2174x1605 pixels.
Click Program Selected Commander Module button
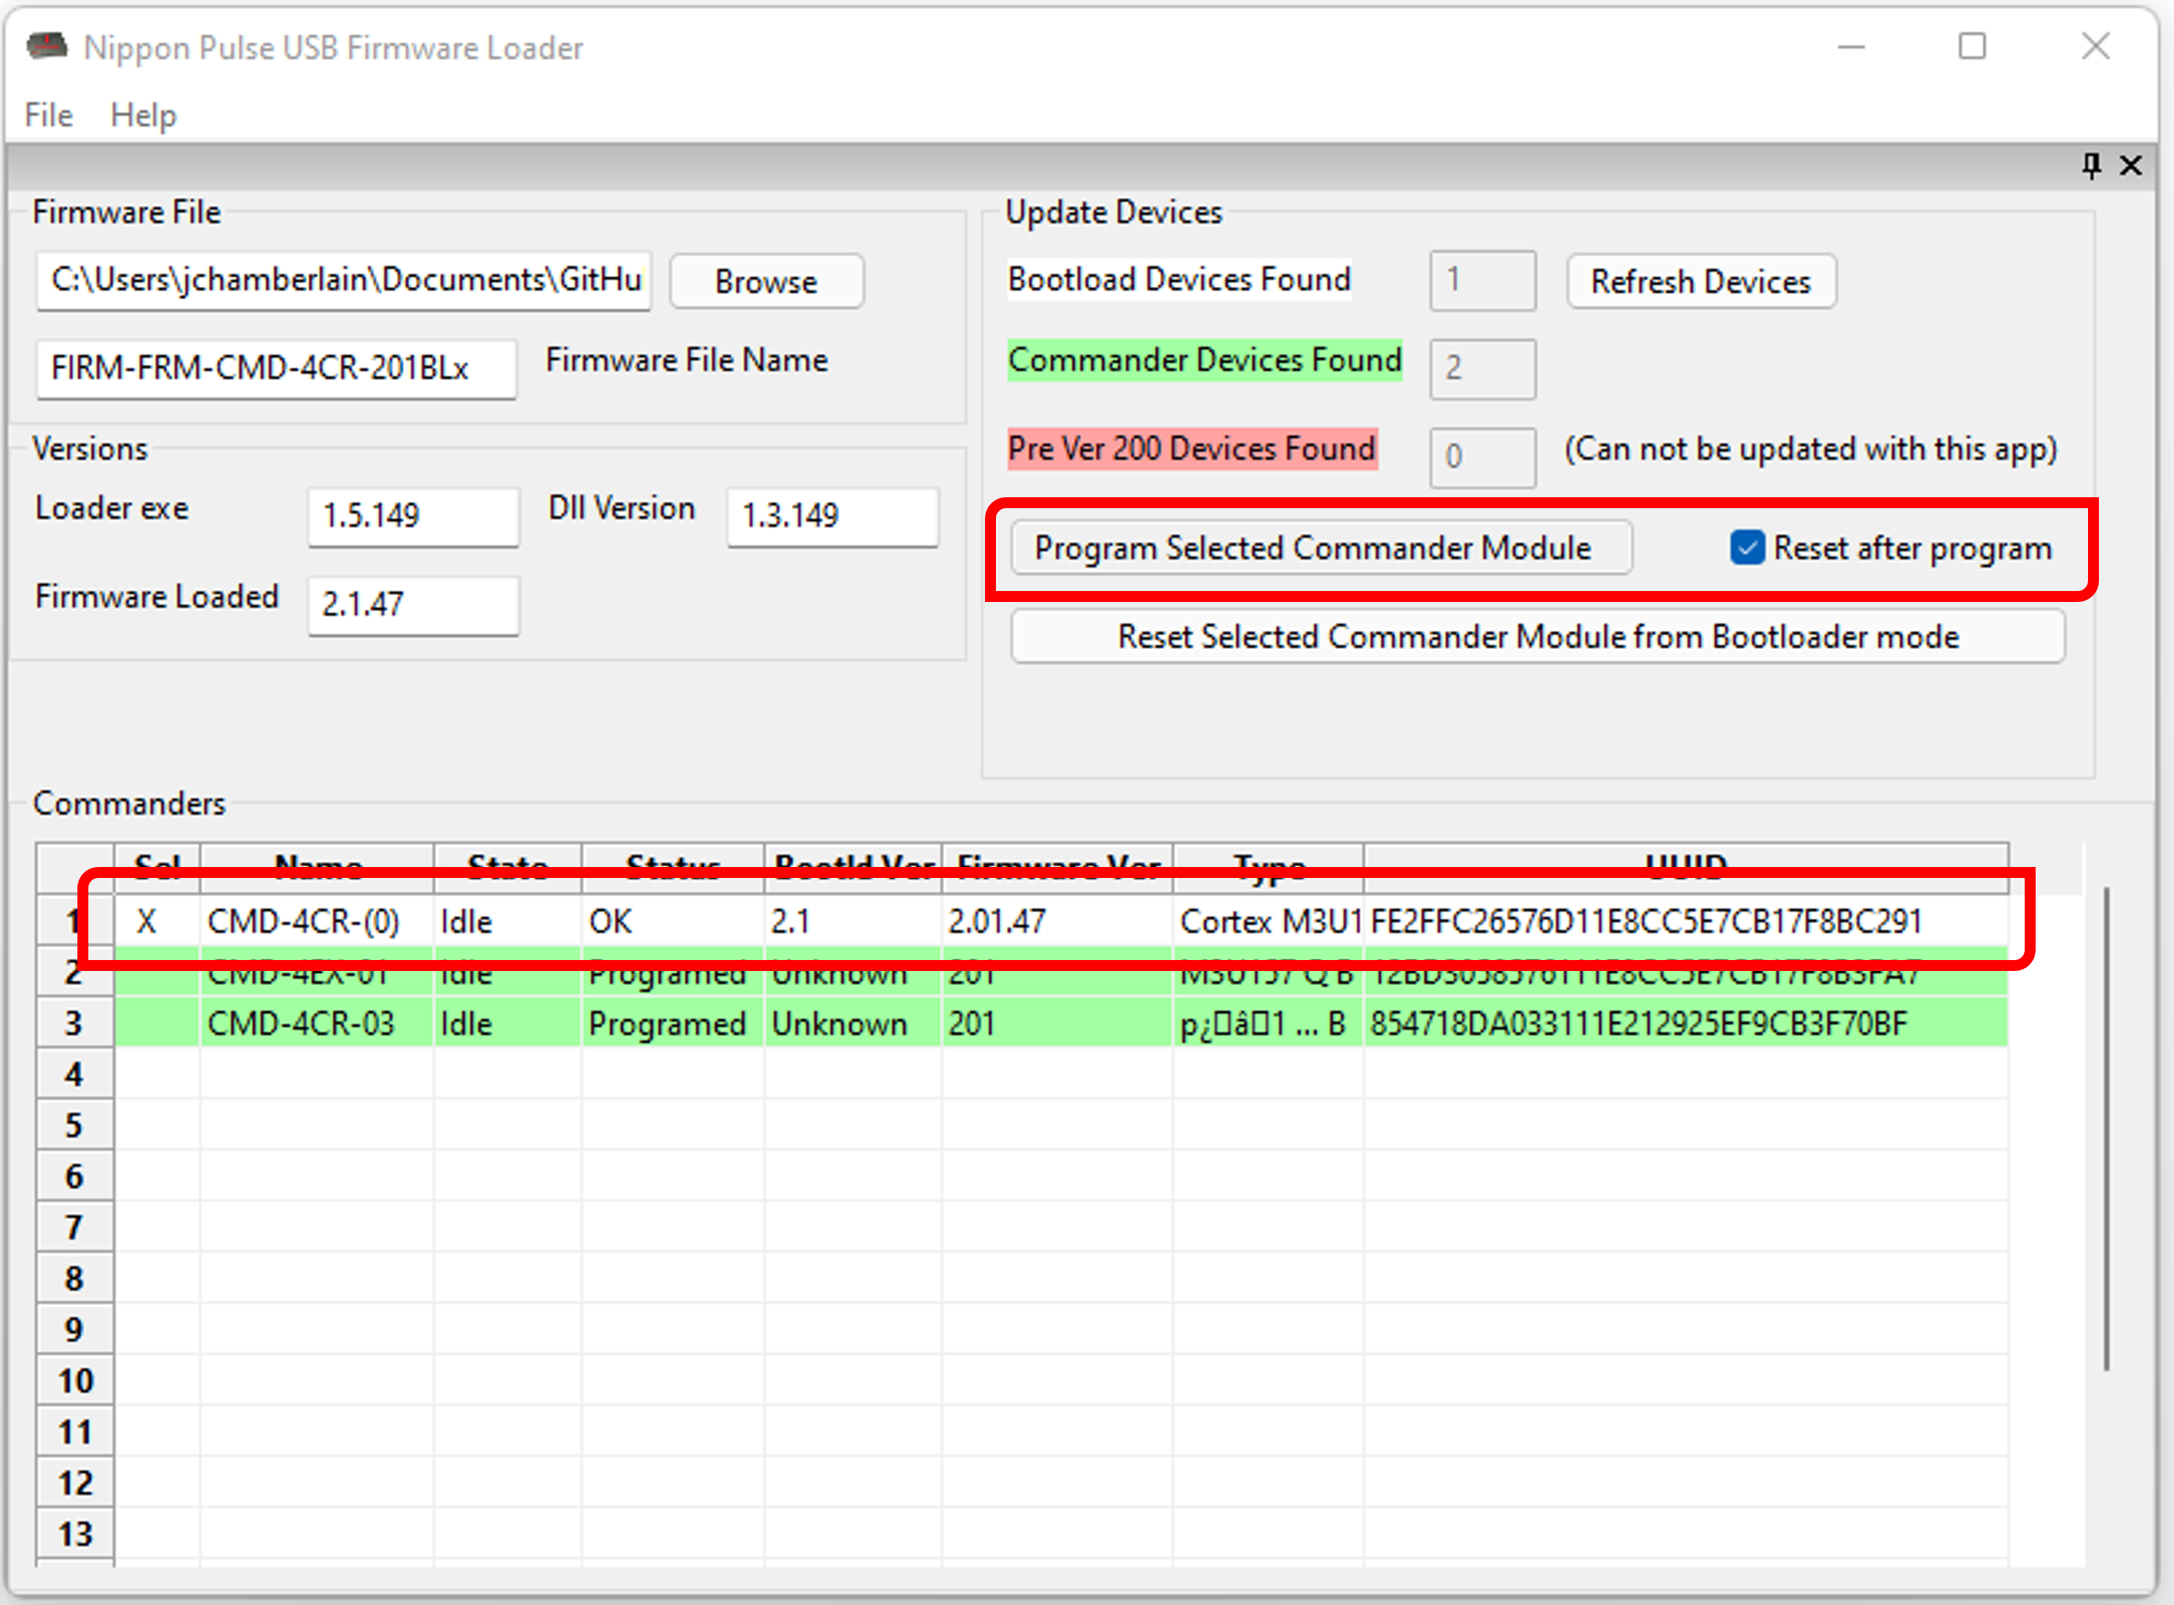coord(1321,548)
